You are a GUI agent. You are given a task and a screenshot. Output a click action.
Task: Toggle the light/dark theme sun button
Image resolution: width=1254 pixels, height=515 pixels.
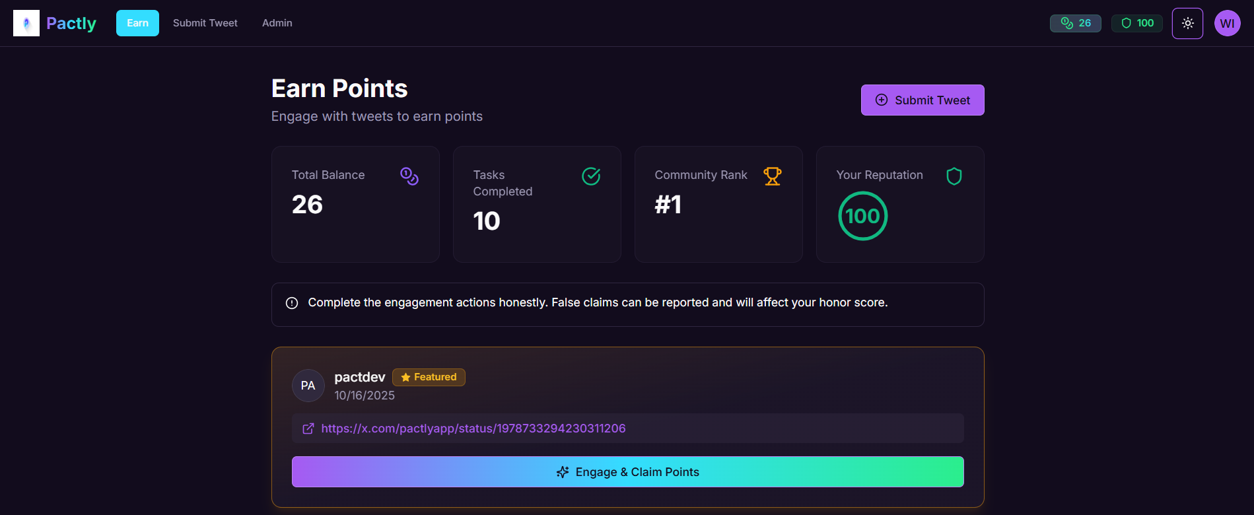coord(1187,23)
